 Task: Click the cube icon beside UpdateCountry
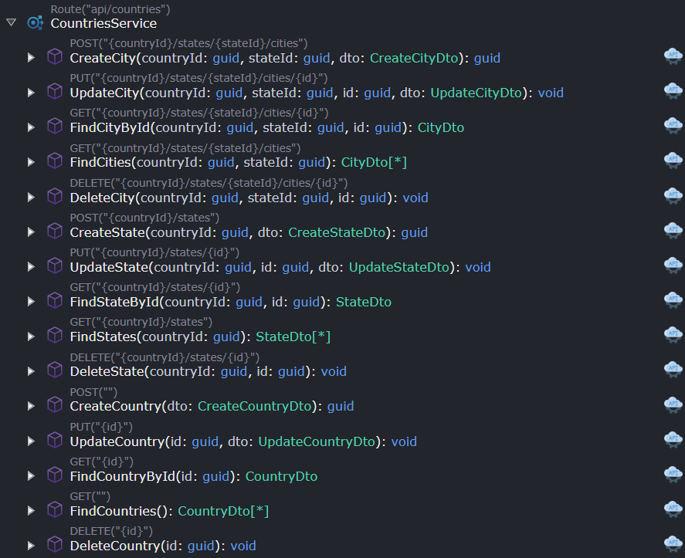coord(55,440)
